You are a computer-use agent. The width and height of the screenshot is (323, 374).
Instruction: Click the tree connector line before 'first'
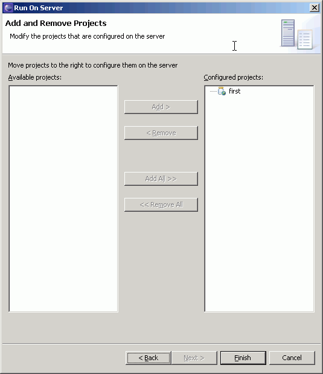[213, 91]
